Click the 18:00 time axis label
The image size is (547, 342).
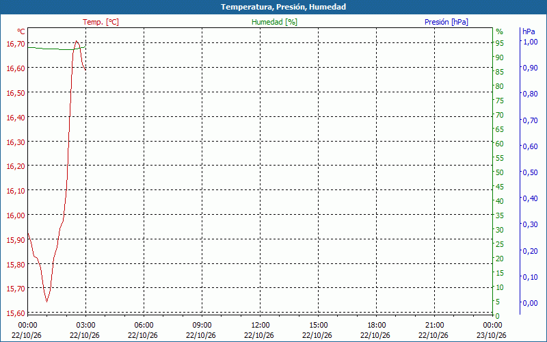[377, 326]
